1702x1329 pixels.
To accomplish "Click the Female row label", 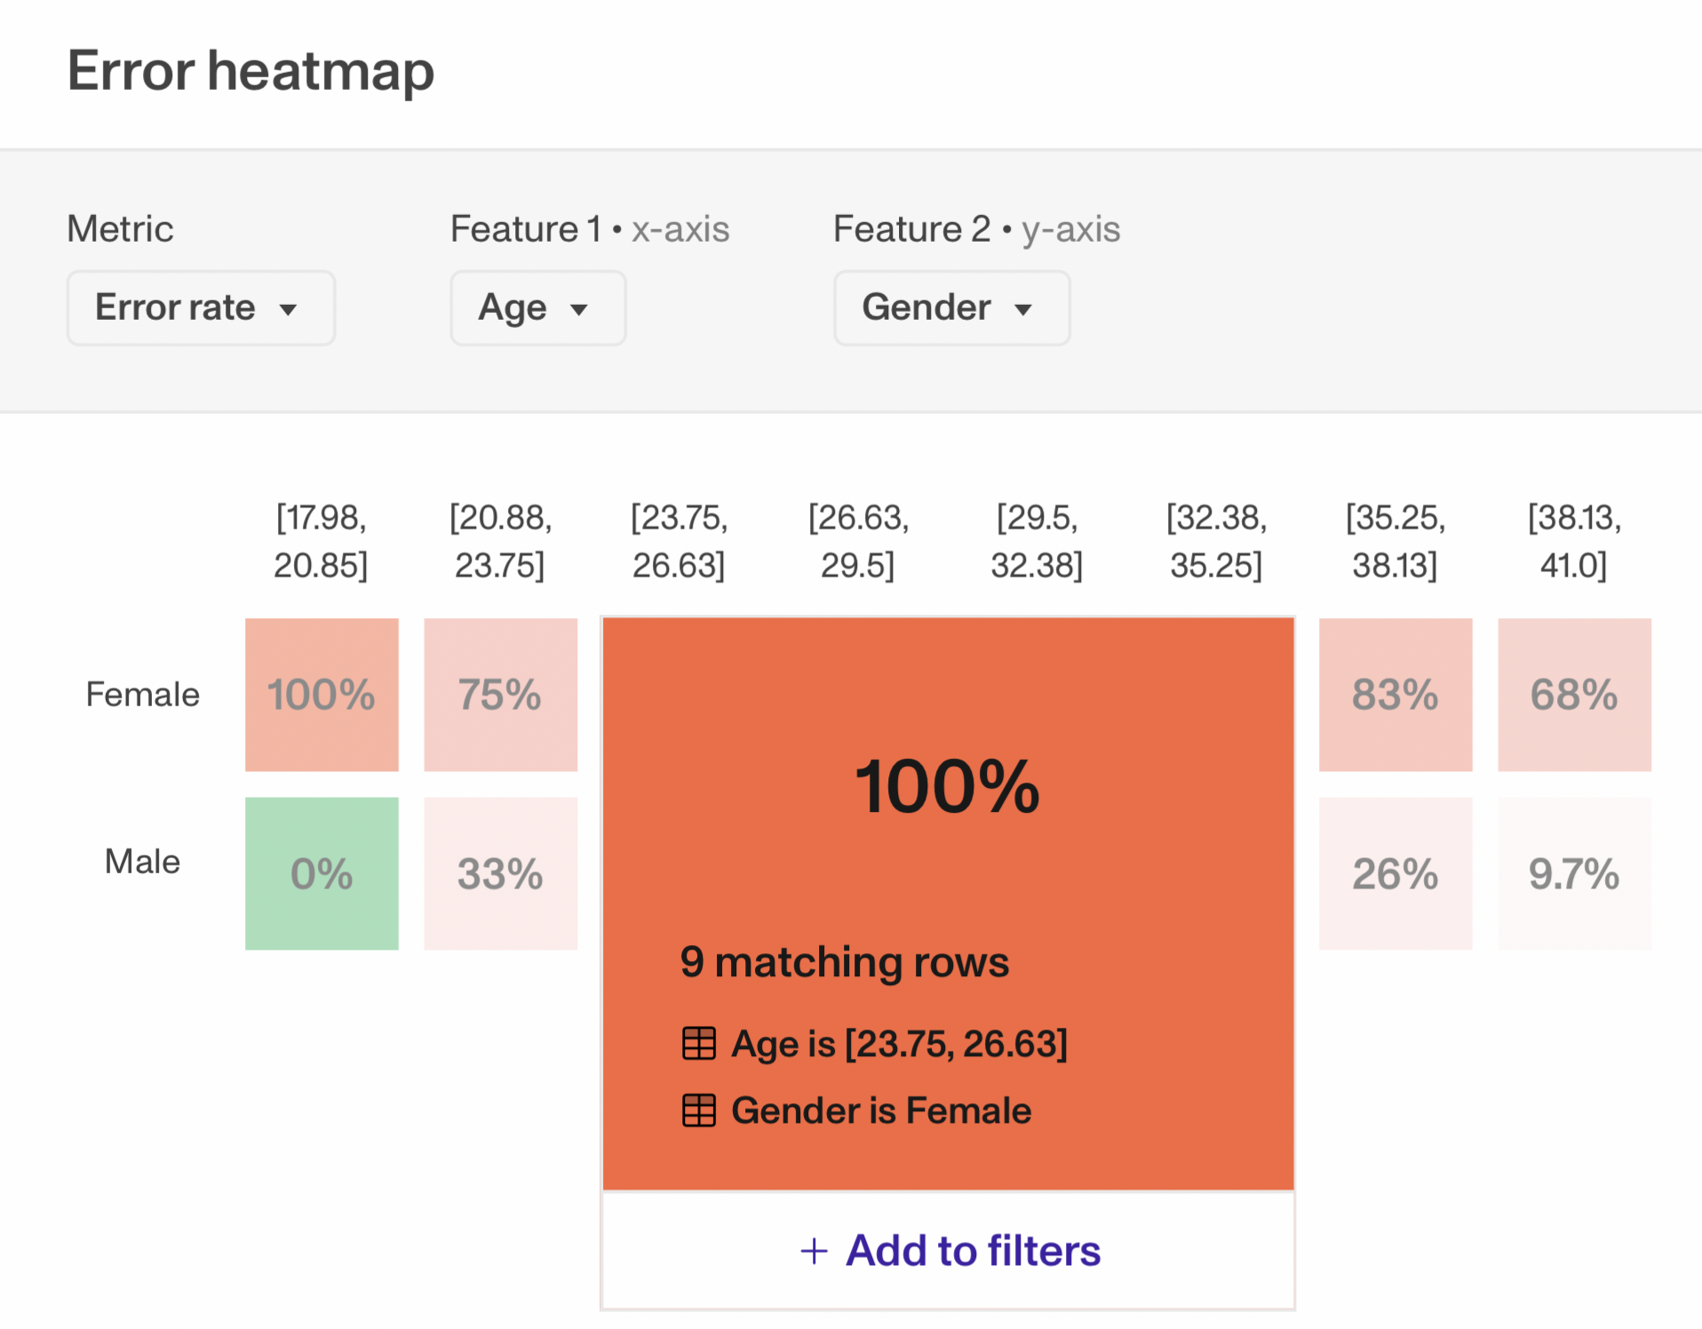I will (x=142, y=695).
